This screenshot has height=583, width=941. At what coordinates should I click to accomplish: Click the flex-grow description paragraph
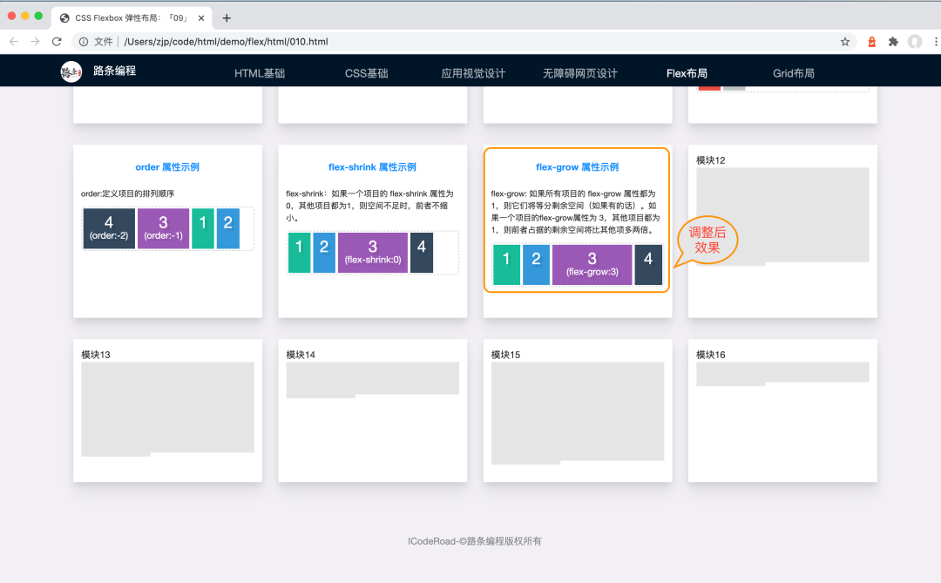tap(576, 212)
